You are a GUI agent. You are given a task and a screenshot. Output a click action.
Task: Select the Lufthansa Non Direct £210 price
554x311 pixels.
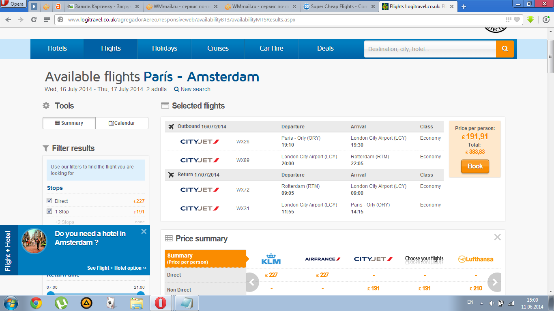coord(476,288)
